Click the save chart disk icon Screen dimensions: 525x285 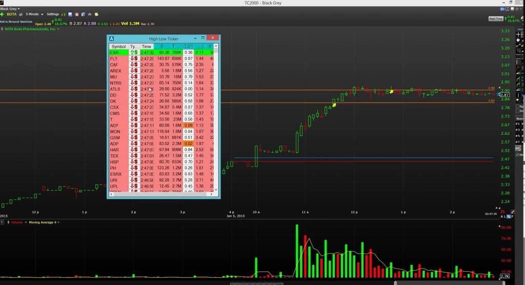tap(70, 14)
